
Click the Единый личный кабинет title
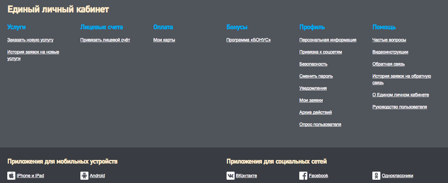pyautogui.click(x=58, y=10)
